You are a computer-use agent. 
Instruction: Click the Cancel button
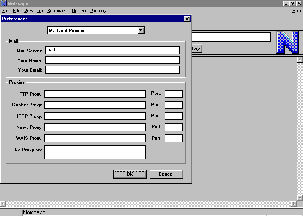166,174
